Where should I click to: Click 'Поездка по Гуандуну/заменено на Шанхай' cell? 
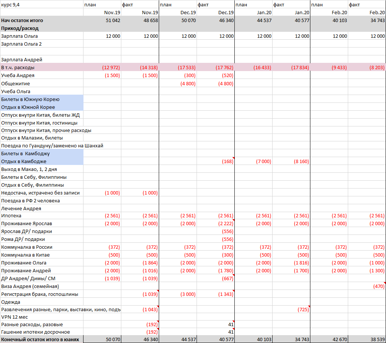(52, 146)
